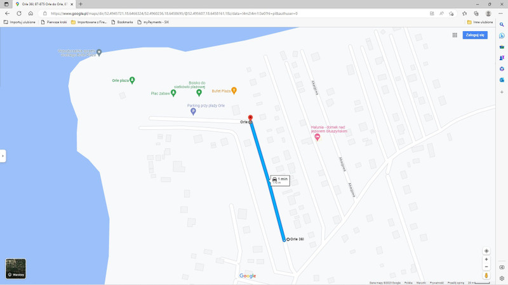Zoom in the map with plus button
Image resolution: width=508 pixels, height=285 pixels.
486,259
